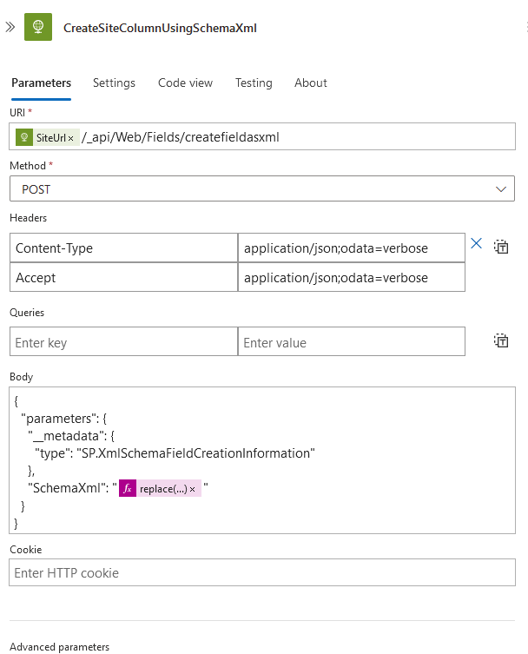Click the Cookie HTTP cookie field
The image size is (528, 654).
coord(262,572)
